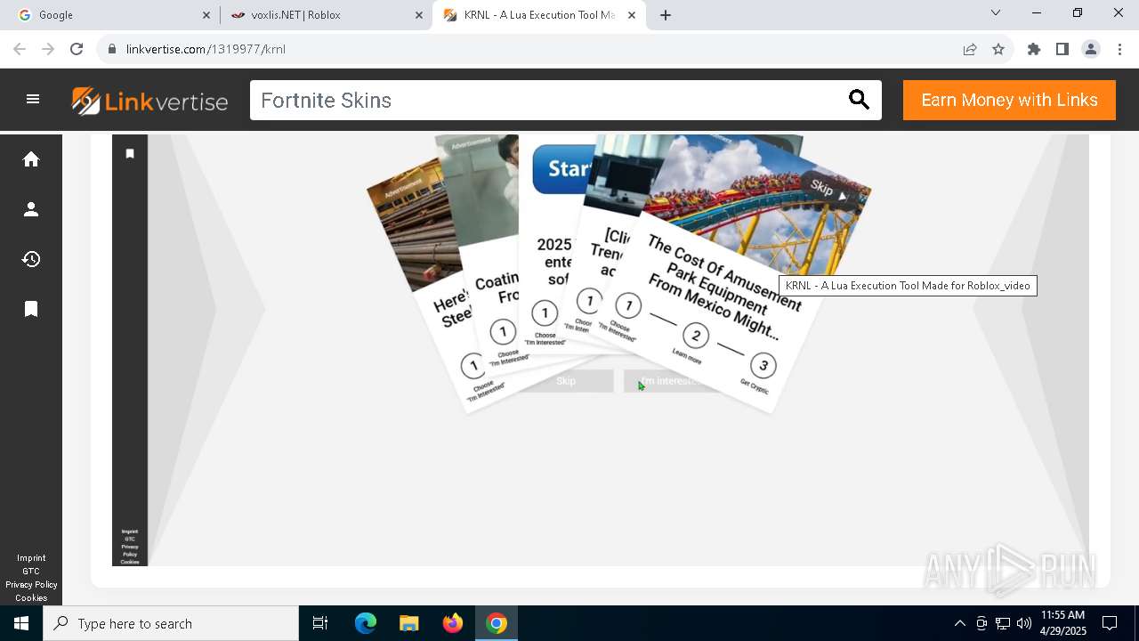
Task: Share this page icon in address bar
Action: (x=970, y=49)
